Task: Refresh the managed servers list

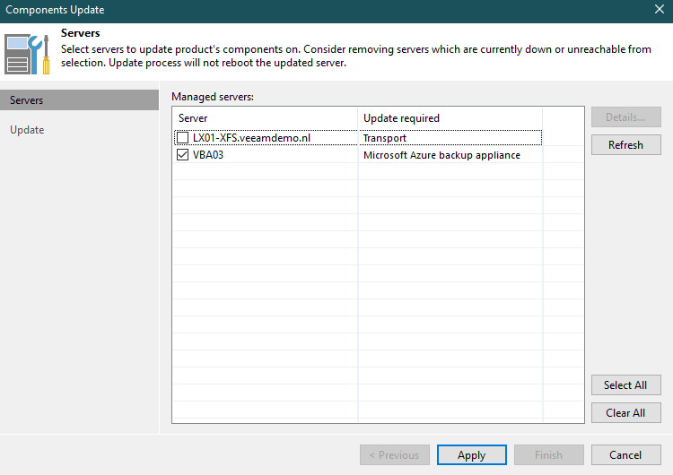Action: coord(625,144)
